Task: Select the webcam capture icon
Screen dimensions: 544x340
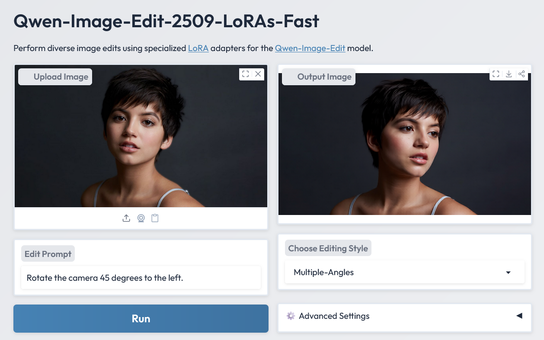Action: (x=141, y=218)
